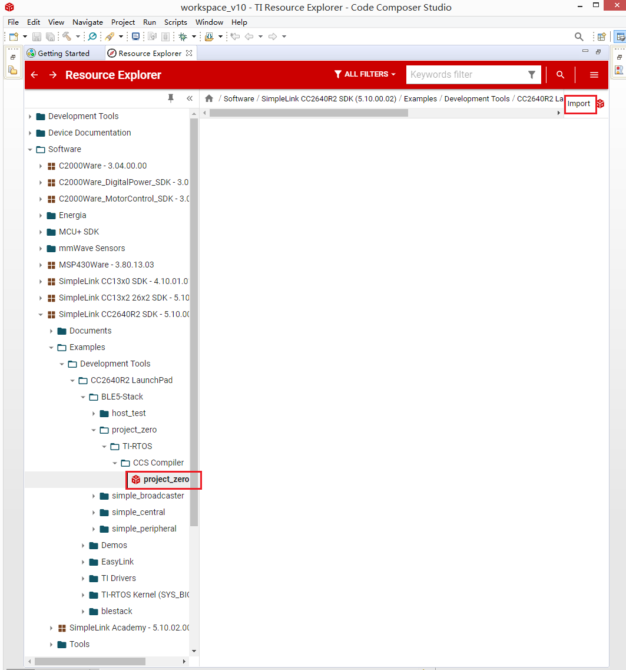Expand the Device Documentation tree node

point(30,133)
